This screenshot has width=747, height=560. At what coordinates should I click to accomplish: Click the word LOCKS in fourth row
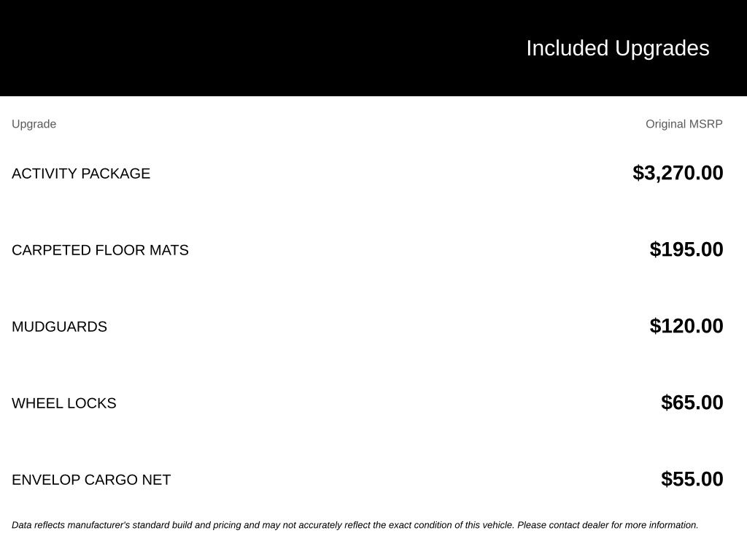[91, 403]
